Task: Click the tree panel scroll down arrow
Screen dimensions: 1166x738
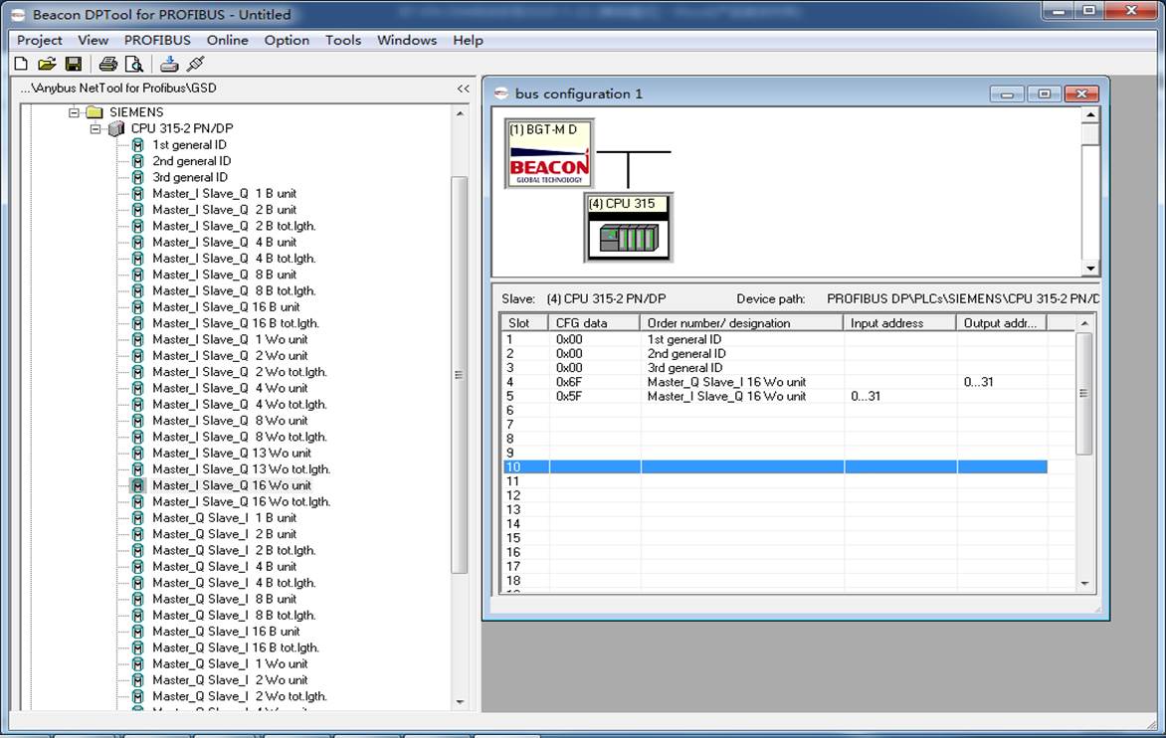Action: pos(460,701)
